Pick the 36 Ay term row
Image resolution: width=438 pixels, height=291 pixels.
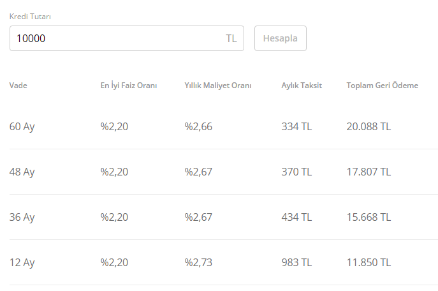pyautogui.click(x=22, y=217)
